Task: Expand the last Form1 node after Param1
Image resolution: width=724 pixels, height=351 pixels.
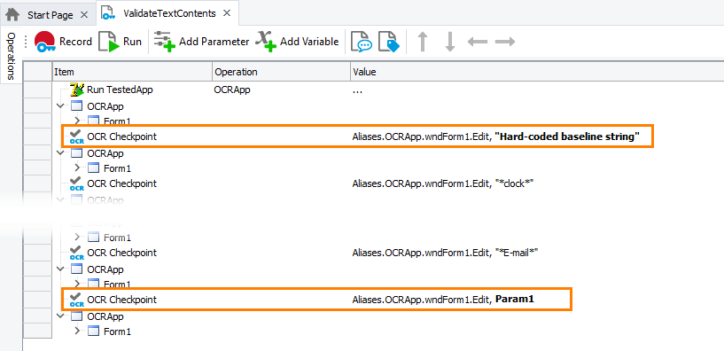Action: 78,331
